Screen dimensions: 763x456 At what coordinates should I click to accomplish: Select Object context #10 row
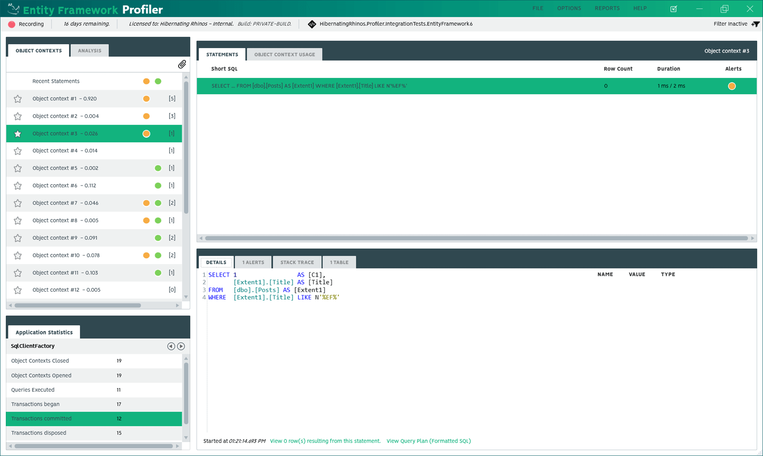tap(94, 255)
